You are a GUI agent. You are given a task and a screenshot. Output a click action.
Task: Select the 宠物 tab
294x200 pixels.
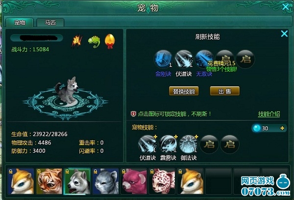pos(20,22)
